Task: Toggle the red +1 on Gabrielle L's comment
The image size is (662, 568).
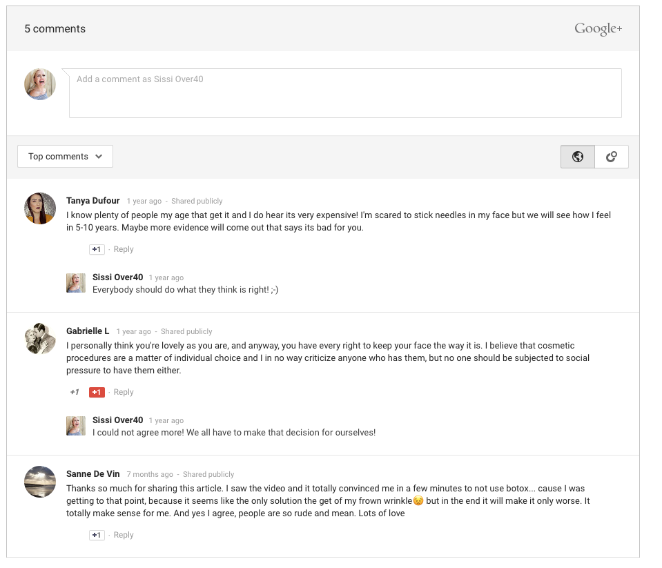Action: [x=97, y=392]
